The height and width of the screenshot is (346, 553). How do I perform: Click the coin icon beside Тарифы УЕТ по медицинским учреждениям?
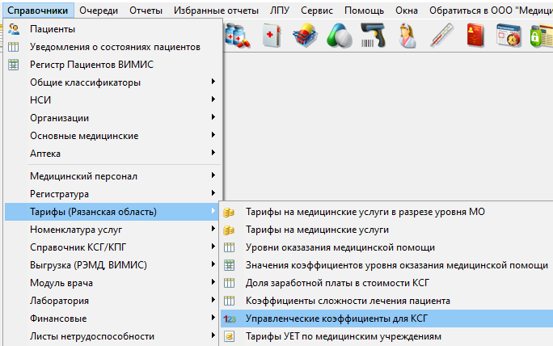click(230, 336)
